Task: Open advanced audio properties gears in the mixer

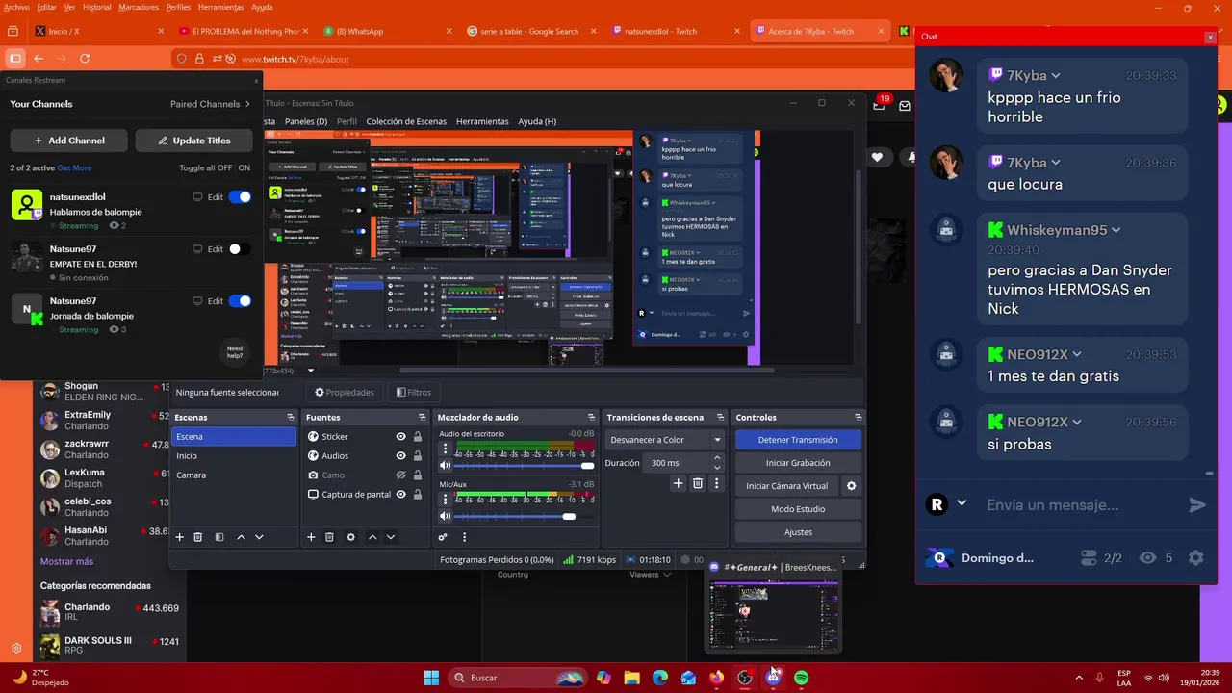Action: [x=443, y=537]
